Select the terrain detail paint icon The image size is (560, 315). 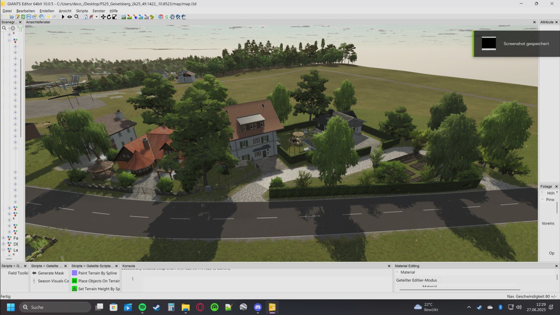129,17
